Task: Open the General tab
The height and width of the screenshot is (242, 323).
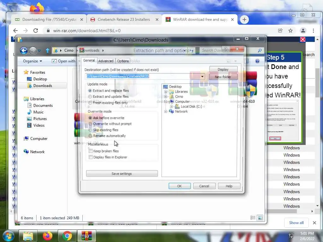Action: [89, 61]
